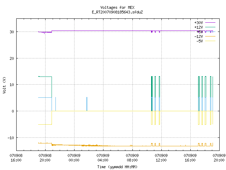
Task: Click the x-axis label 070909 12:00
Action: pyautogui.click(x=161, y=158)
